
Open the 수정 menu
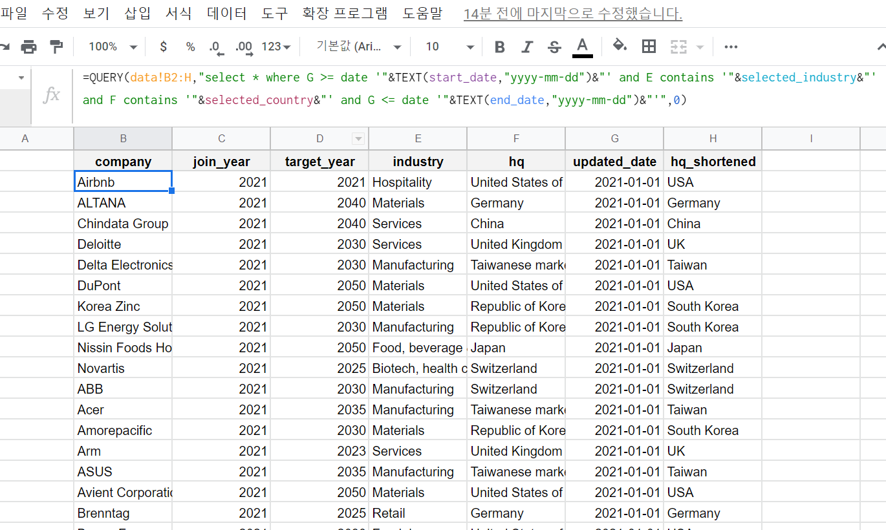(x=55, y=14)
